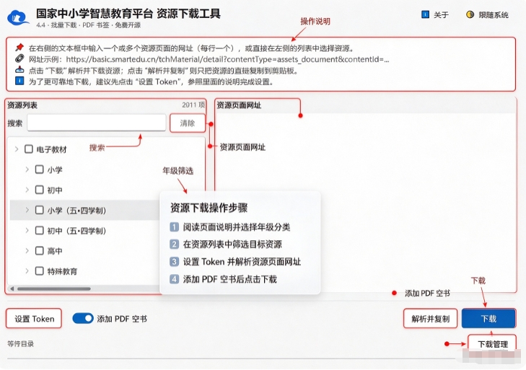Check the 初中（五•四学制）checkbox
This screenshot has height=370, width=526.
(39, 231)
